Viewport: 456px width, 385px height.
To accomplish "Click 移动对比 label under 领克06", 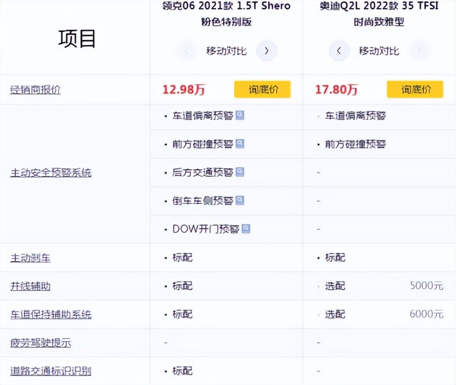I will pyautogui.click(x=226, y=51).
